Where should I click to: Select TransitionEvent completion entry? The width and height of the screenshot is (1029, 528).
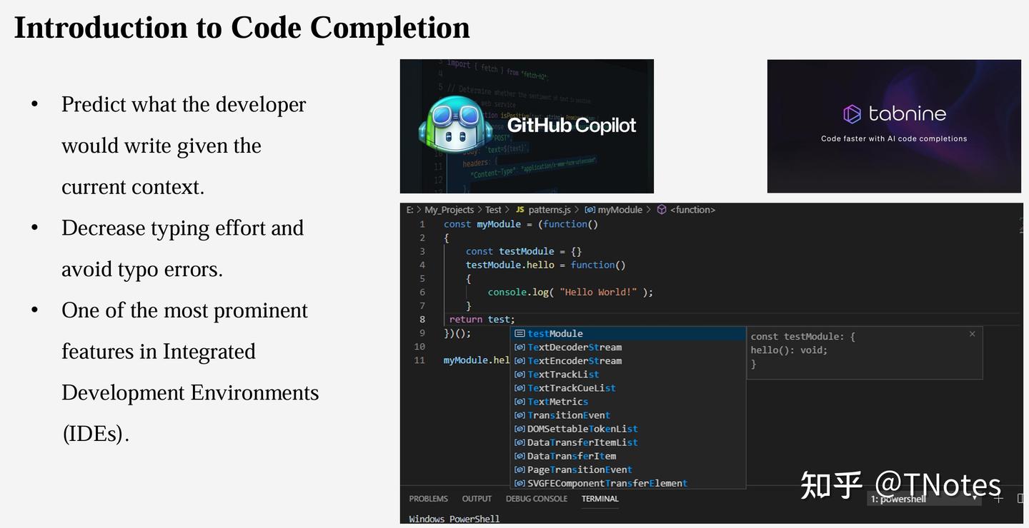(x=629, y=415)
